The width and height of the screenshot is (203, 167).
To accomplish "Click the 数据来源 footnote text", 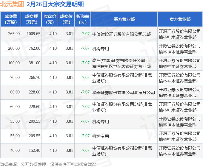I will 48,164.
